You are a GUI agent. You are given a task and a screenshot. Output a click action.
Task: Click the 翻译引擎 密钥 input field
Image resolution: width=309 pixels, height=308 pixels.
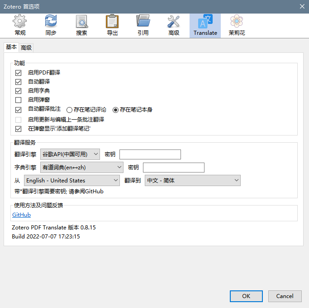pyautogui.click(x=150, y=154)
